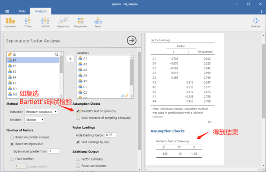
Task: Open the Factor analyses menu
Action: point(98,23)
